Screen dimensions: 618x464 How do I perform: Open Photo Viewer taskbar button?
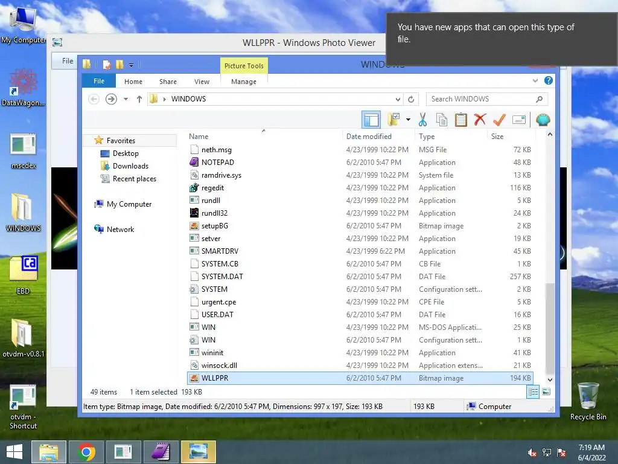coord(198,452)
